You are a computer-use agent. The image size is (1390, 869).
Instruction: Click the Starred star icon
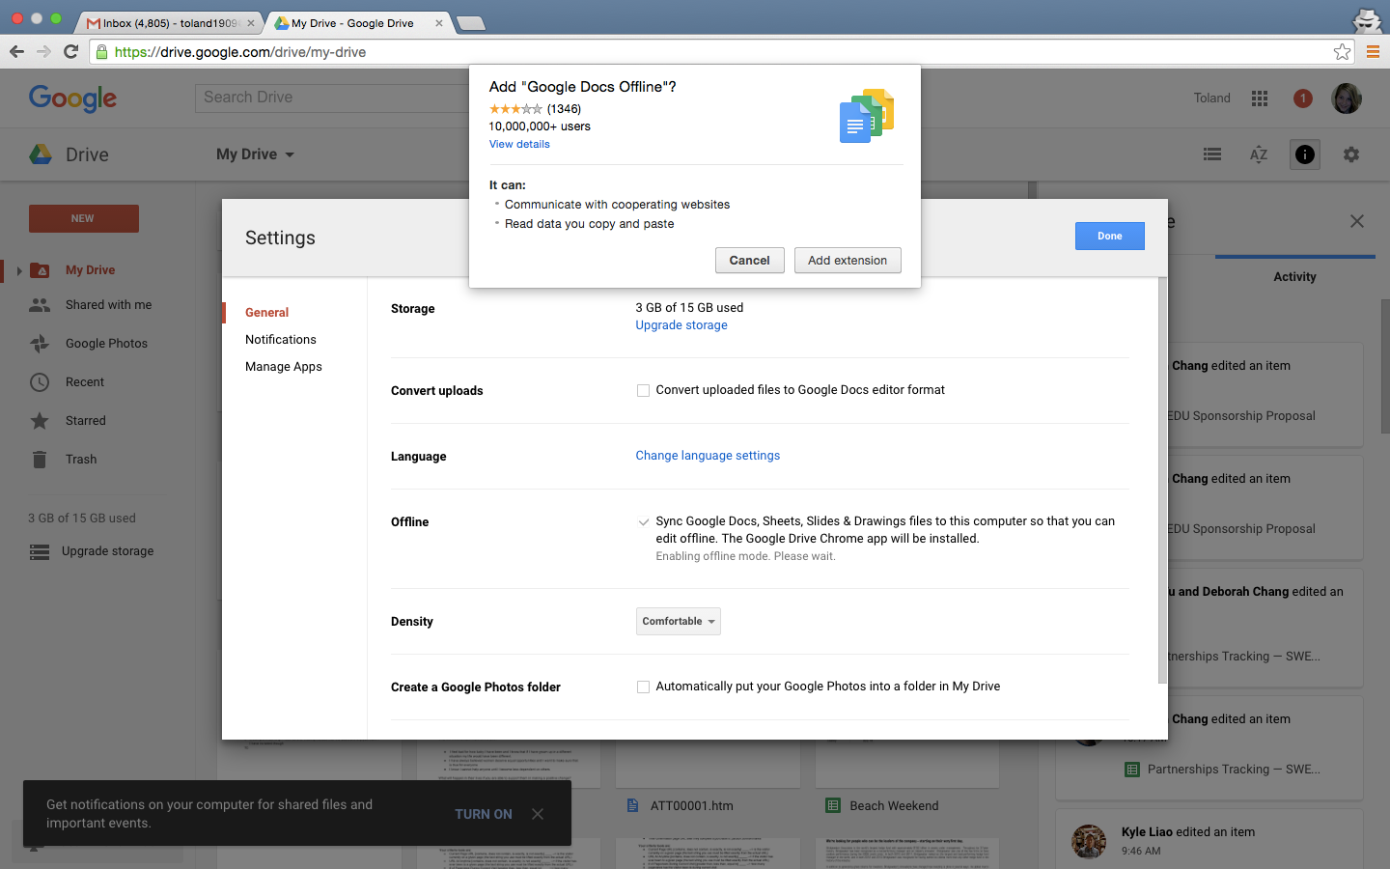(x=40, y=421)
